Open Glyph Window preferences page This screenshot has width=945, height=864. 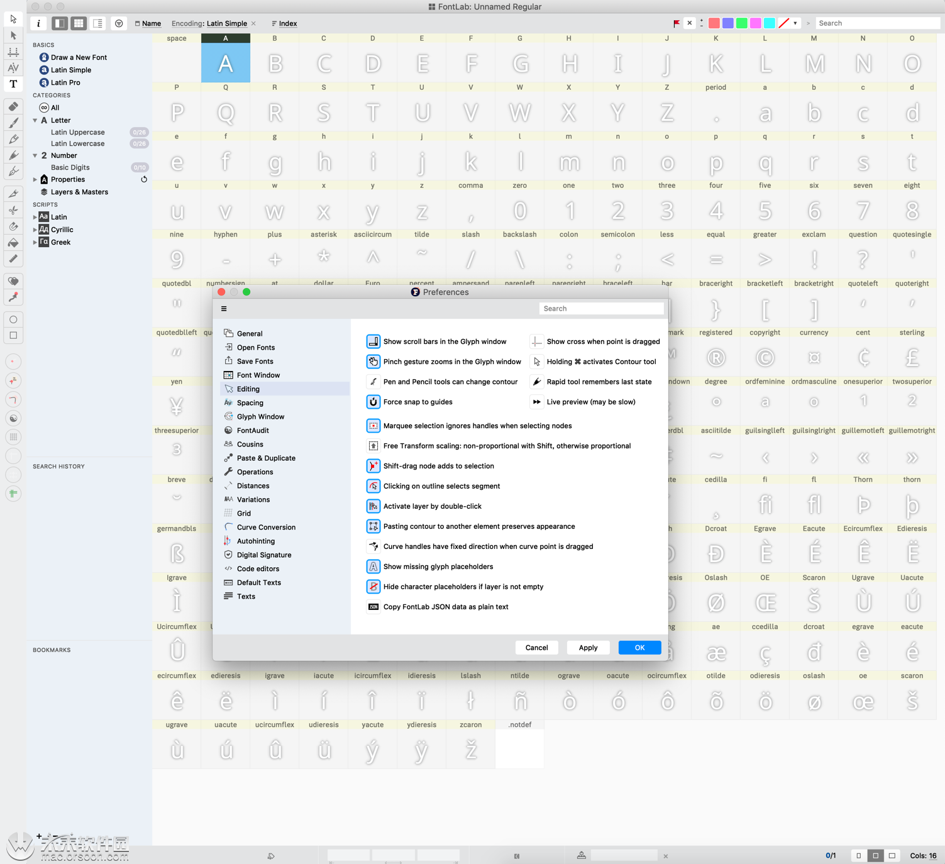tap(260, 416)
